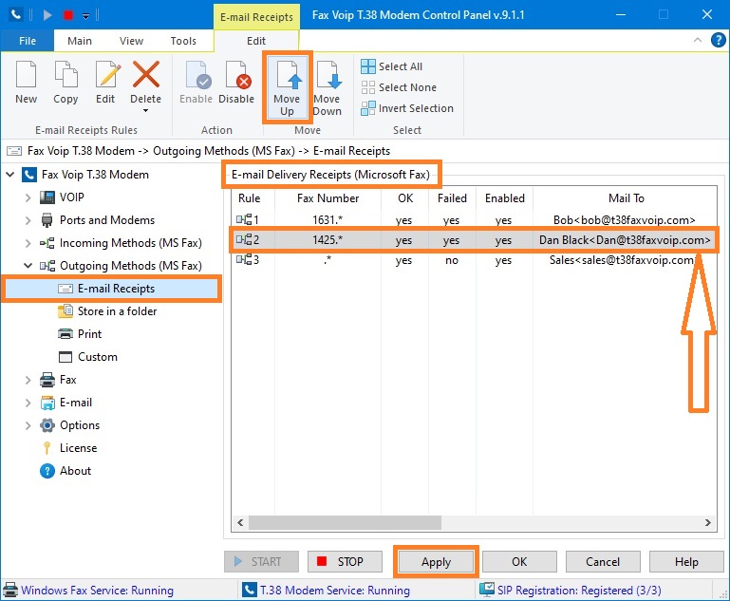Collapse the ribbon with the caret icon
This screenshot has height=601, width=730.
pos(698,40)
